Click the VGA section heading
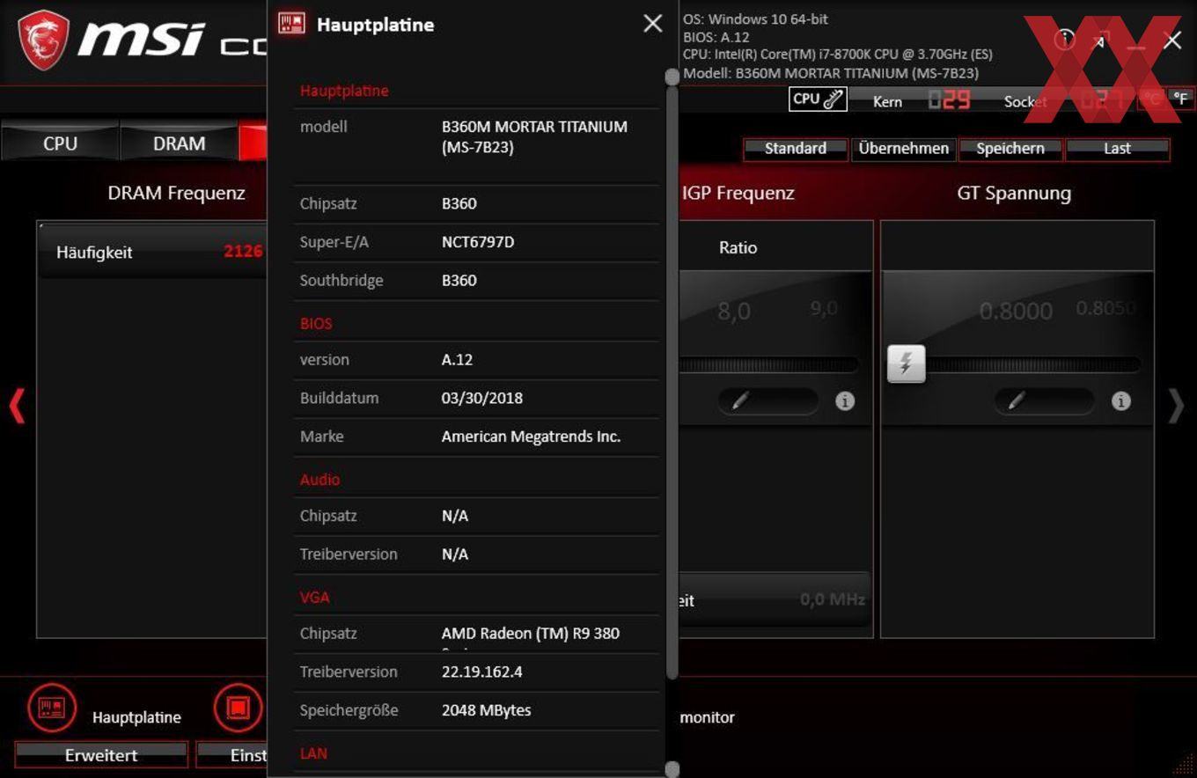 (x=314, y=598)
